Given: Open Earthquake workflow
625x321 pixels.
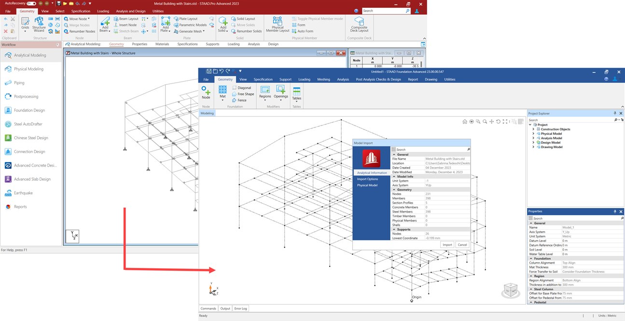Looking at the screenshot, I should [31, 193].
